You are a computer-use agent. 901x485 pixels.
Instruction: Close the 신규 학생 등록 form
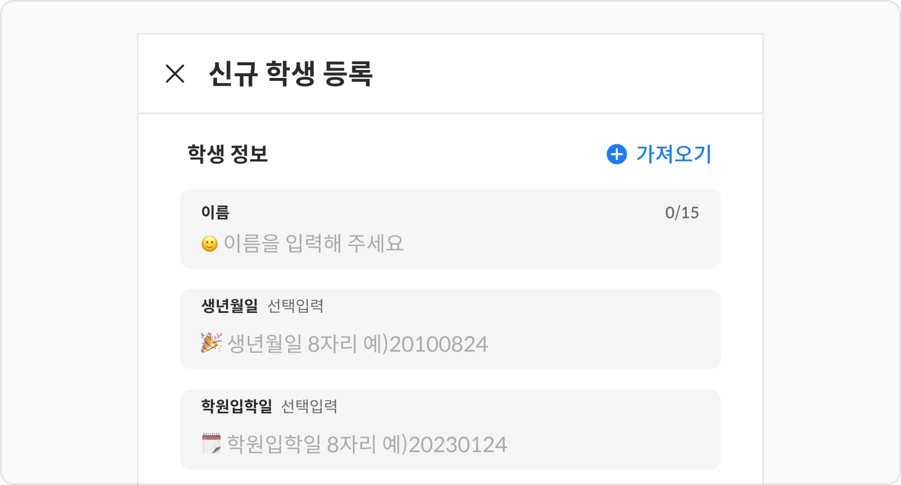(174, 74)
